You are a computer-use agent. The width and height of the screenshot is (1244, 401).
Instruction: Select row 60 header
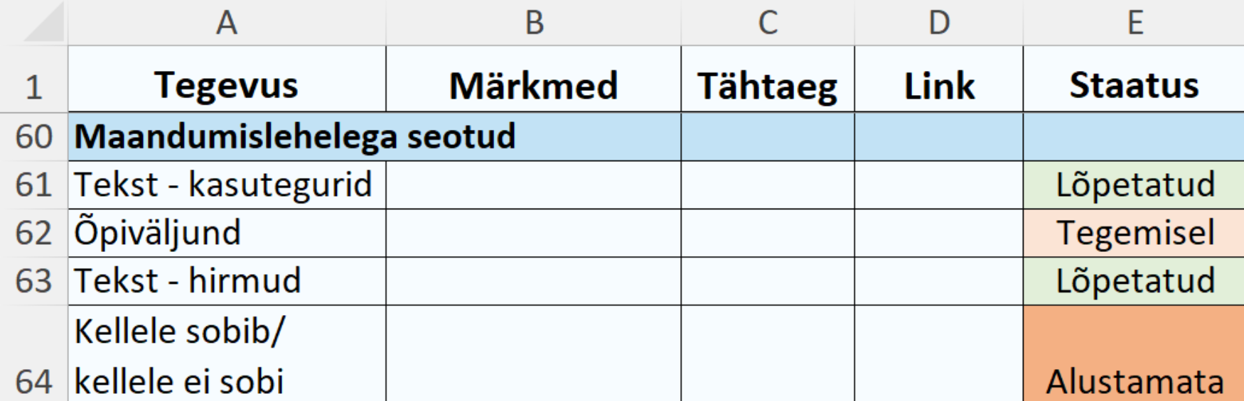click(34, 136)
